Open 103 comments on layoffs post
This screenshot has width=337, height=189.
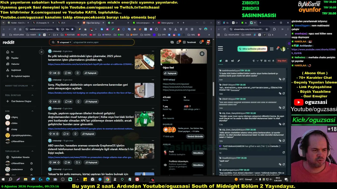coord(68,73)
